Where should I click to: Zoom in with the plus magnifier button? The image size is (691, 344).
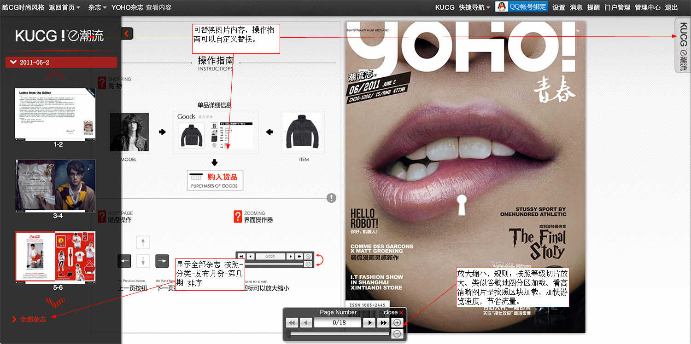(397, 322)
